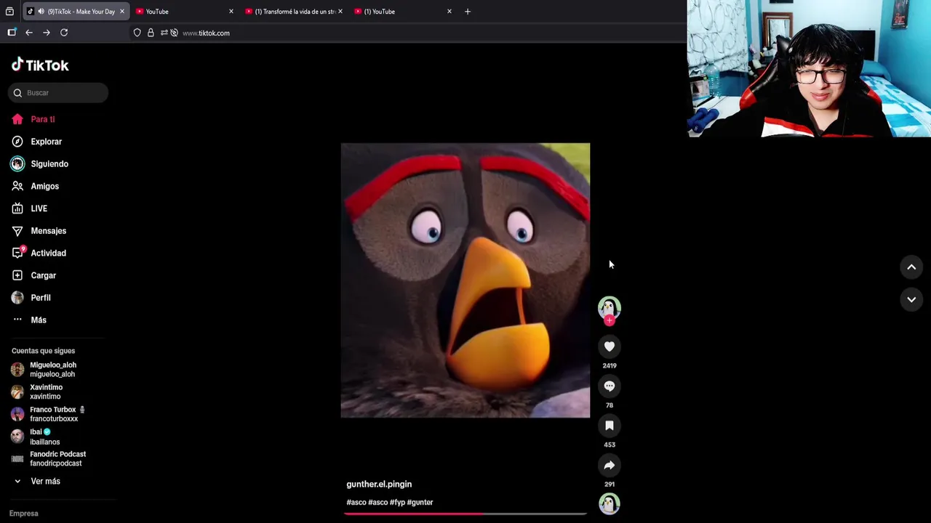Open Ibai followed account
This screenshot has height=523, width=931.
(x=36, y=437)
